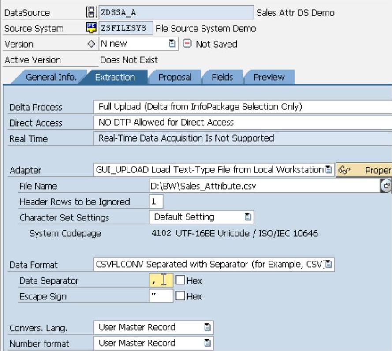Click the Header Rows to be Ignored field
392x351 pixels.
(x=156, y=202)
